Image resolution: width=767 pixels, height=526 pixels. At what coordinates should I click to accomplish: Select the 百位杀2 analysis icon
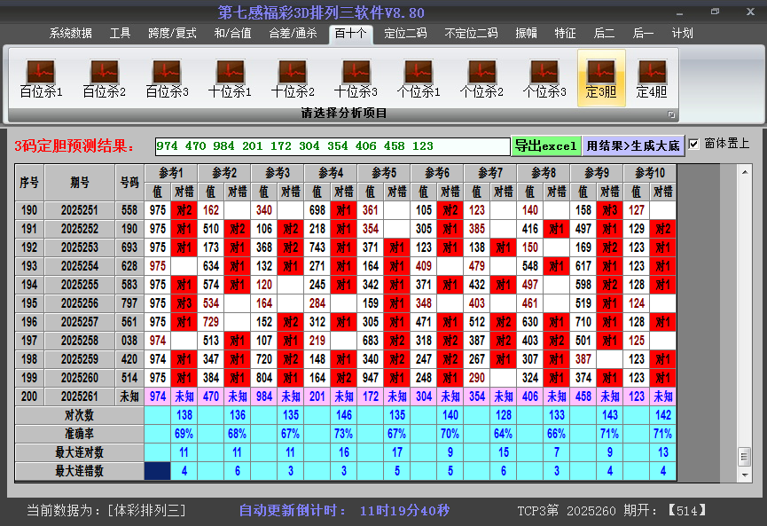pyautogui.click(x=104, y=78)
